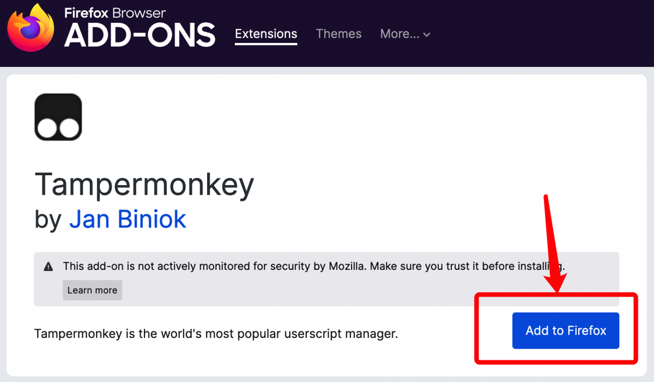
Task: Click the chevron arrow beside More
Action: pyautogui.click(x=427, y=35)
